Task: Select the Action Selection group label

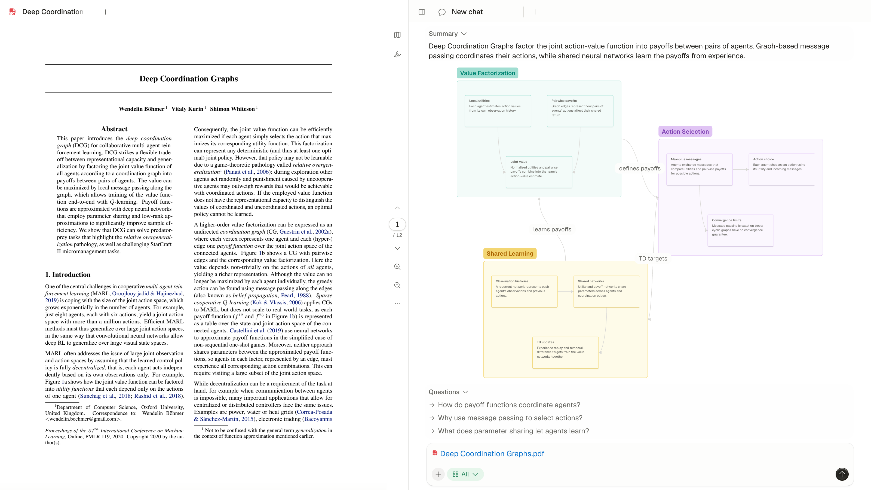Action: coord(685,131)
